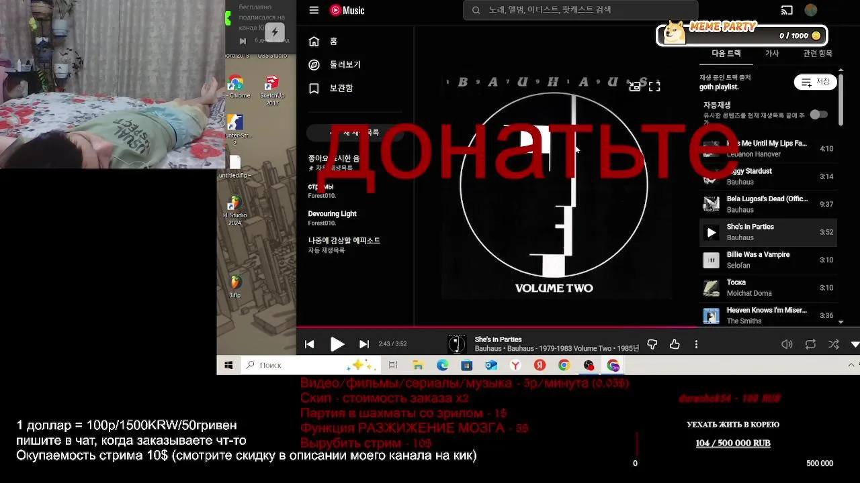This screenshot has height=483, width=860.
Task: Collapse the player page with the arrow
Action: (x=855, y=344)
